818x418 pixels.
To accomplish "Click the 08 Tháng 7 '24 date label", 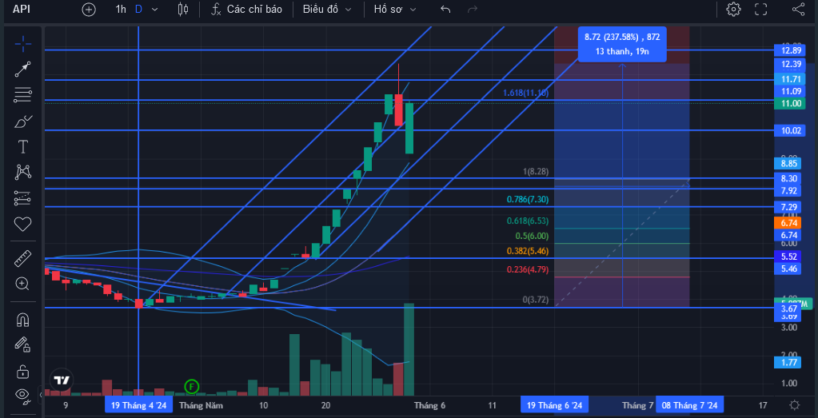I will tap(689, 405).
